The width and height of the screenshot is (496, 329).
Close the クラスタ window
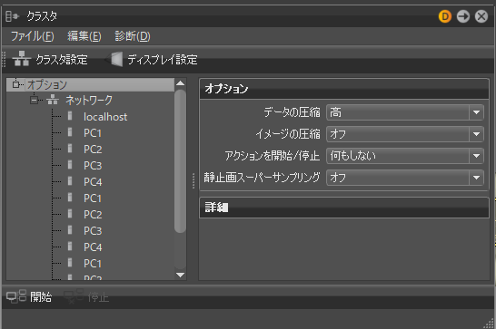481,16
